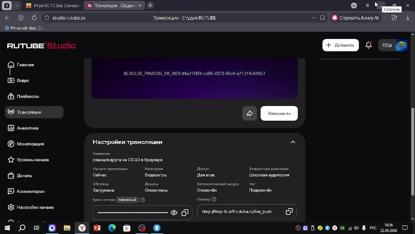The image size is (415, 234).
Task: Open the channel avatar menu
Action: click(x=401, y=45)
